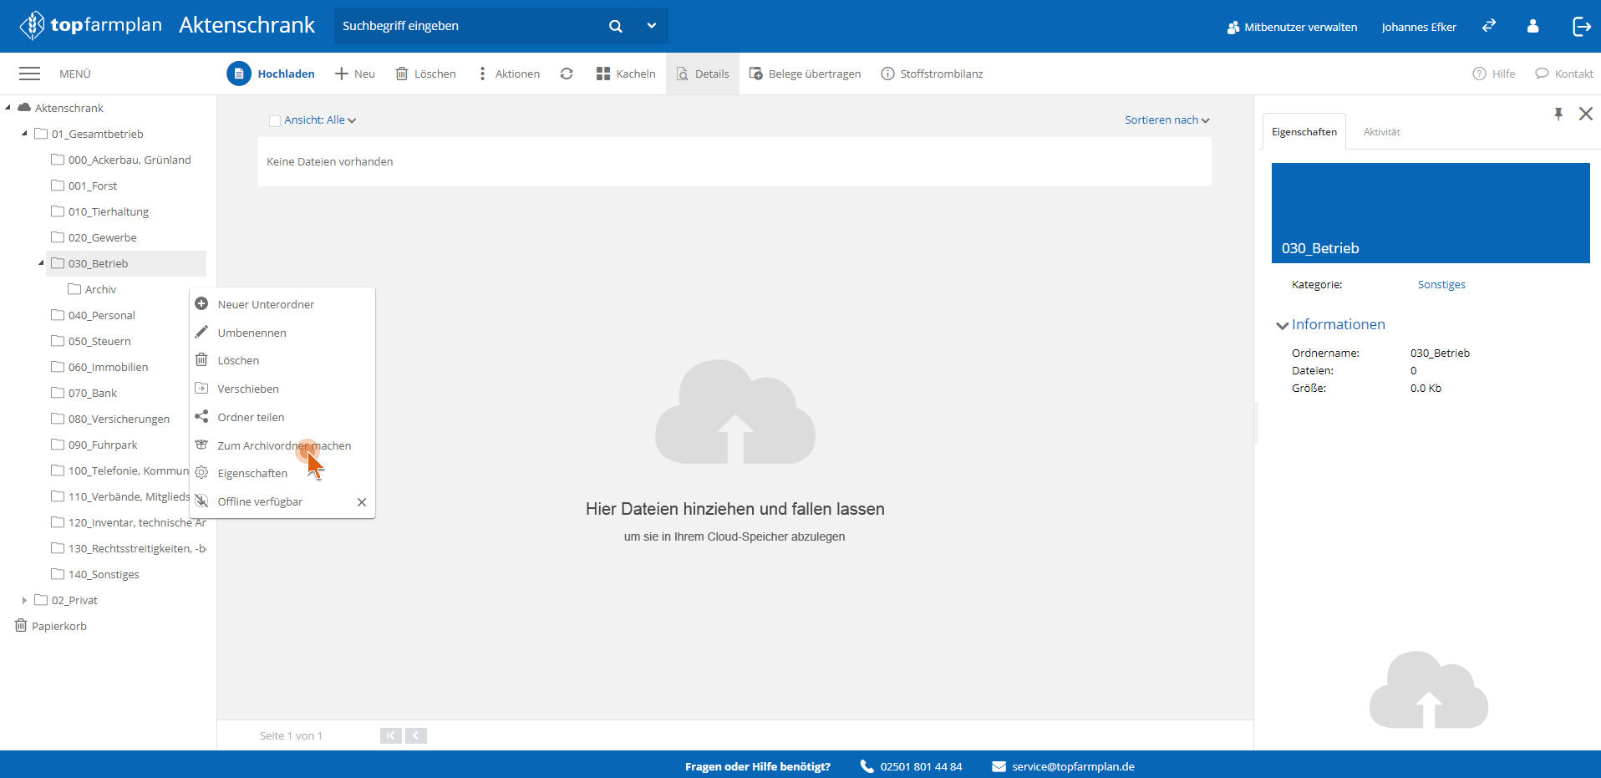Open the Sortieren nach dropdown

[x=1166, y=120]
